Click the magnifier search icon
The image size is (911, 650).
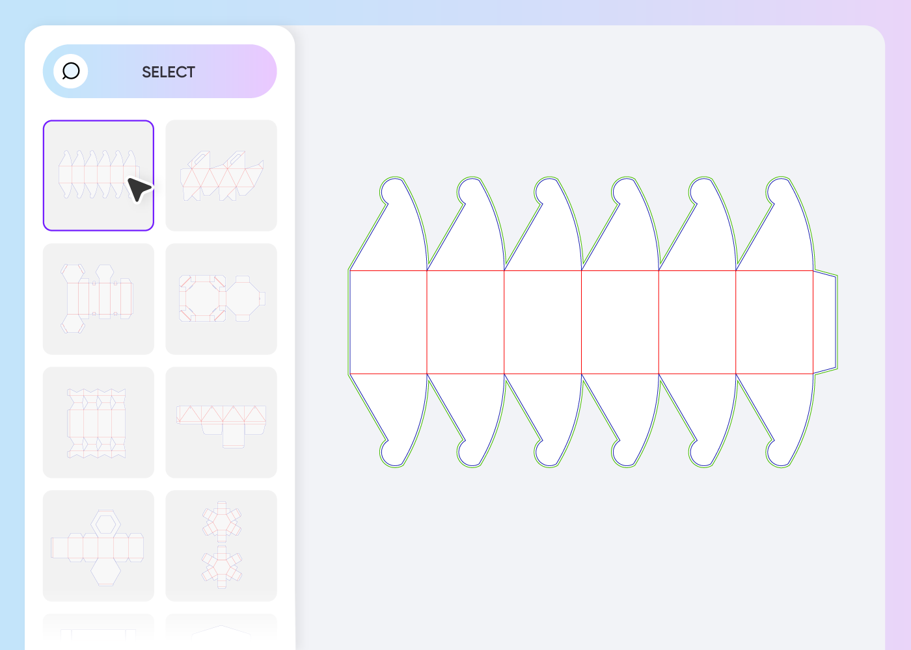tap(71, 71)
